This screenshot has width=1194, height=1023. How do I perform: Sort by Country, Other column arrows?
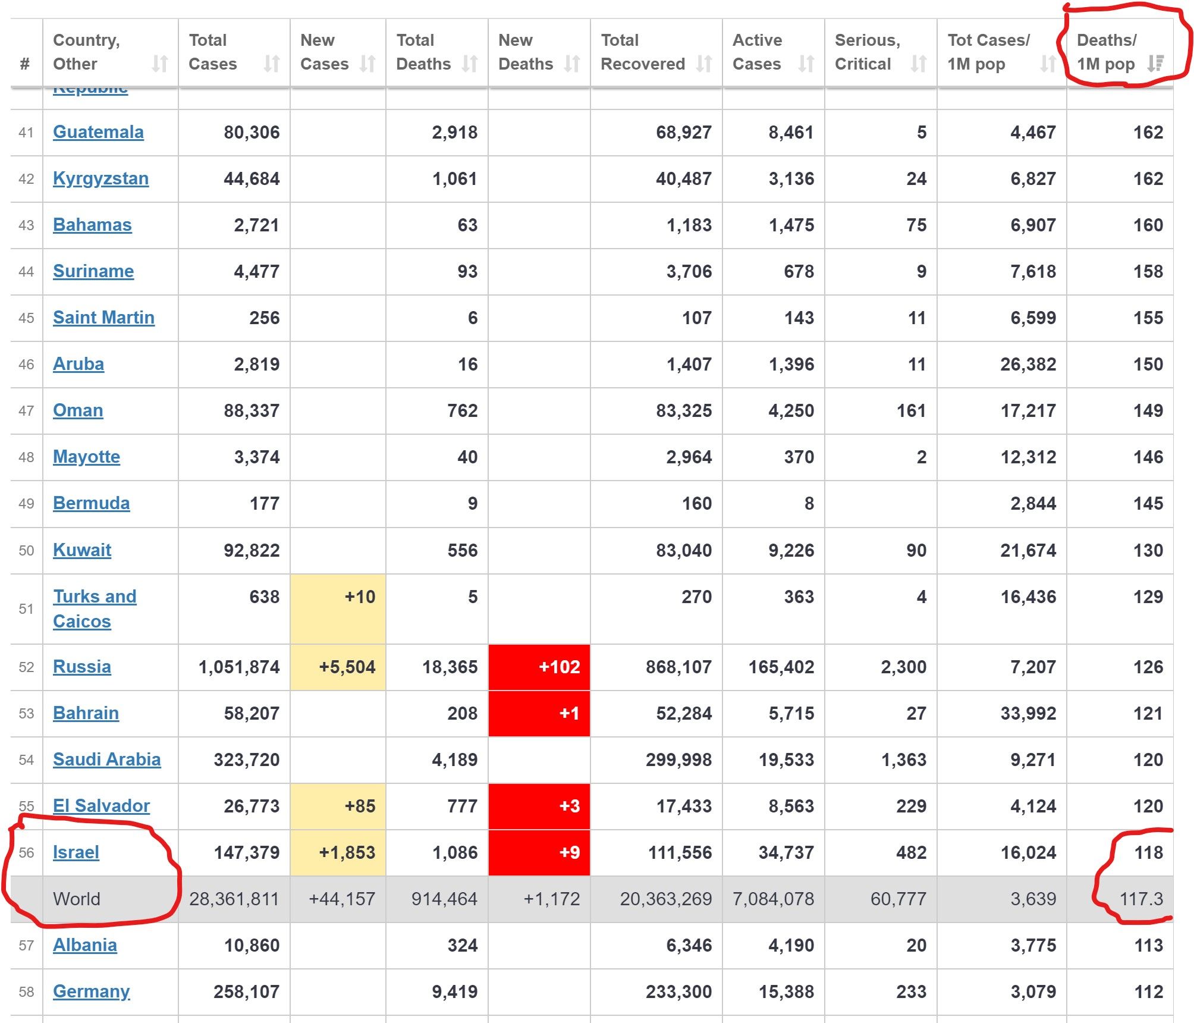159,64
